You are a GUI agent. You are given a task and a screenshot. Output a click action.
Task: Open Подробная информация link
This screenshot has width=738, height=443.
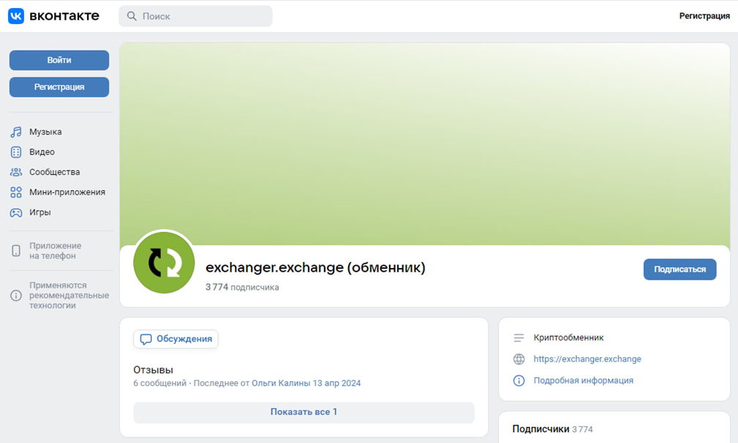[x=583, y=380]
